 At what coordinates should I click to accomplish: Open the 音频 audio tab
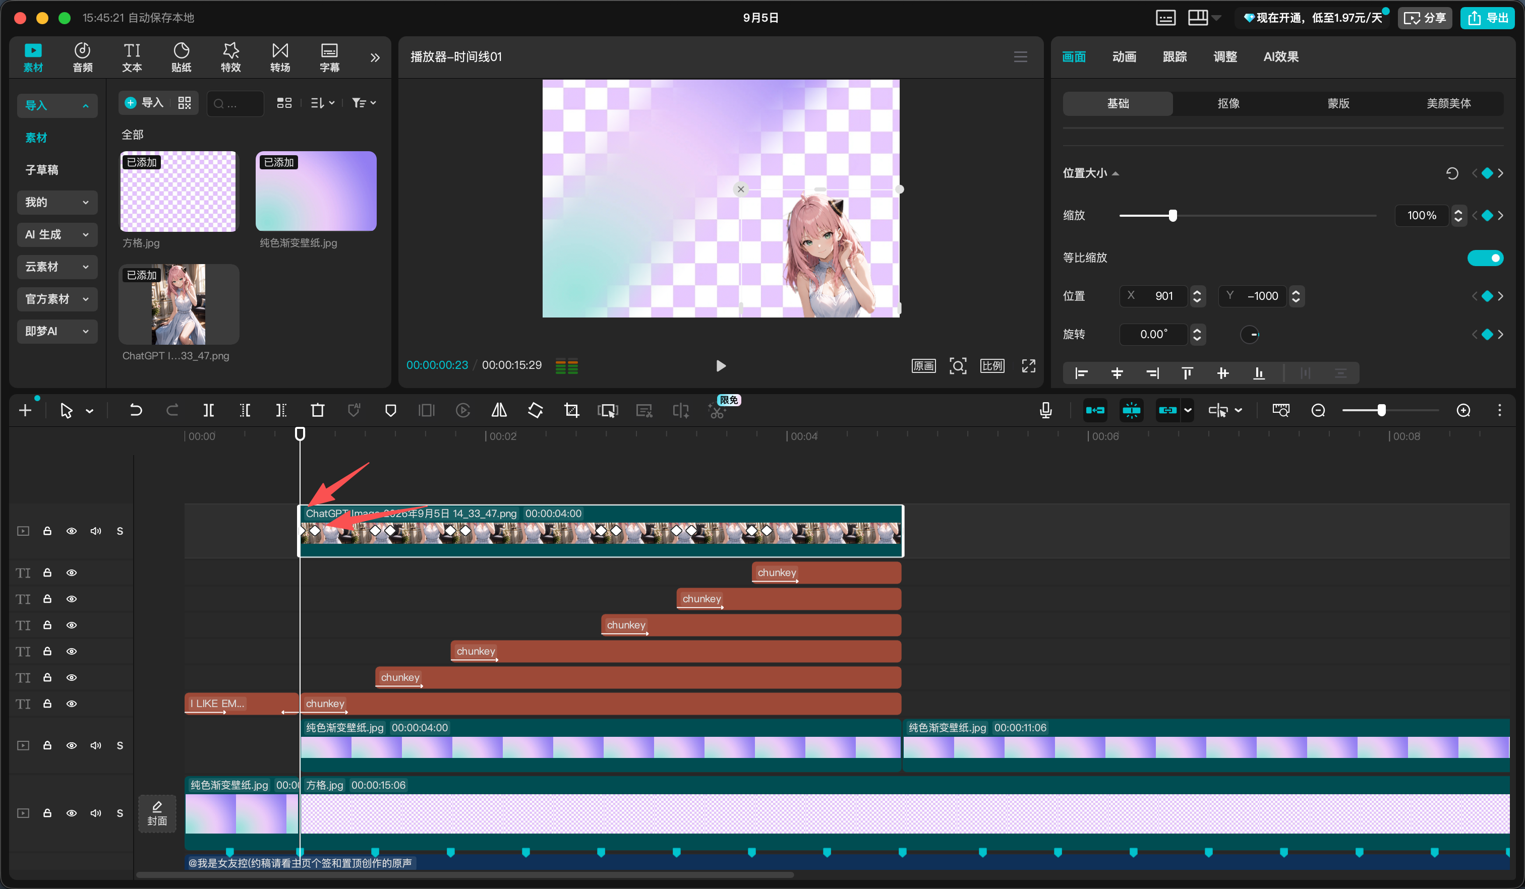click(82, 57)
